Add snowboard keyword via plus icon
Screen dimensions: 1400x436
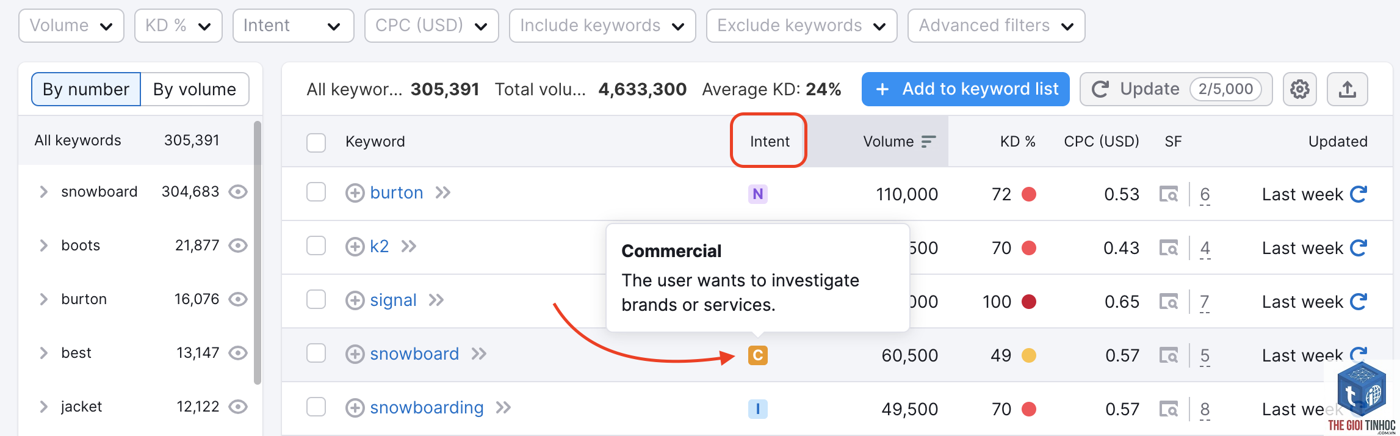(x=355, y=354)
